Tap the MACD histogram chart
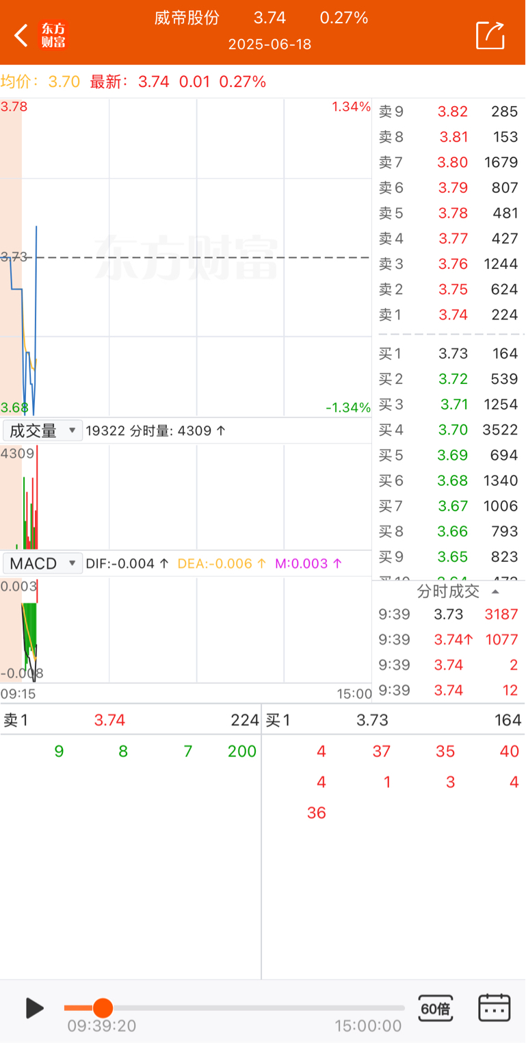Viewport: 526px width, 1043px height. [x=186, y=630]
